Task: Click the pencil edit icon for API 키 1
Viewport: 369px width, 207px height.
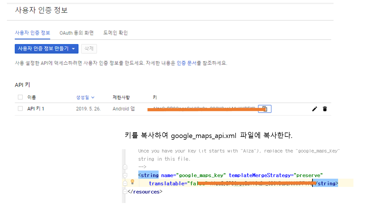Action: pyautogui.click(x=315, y=109)
